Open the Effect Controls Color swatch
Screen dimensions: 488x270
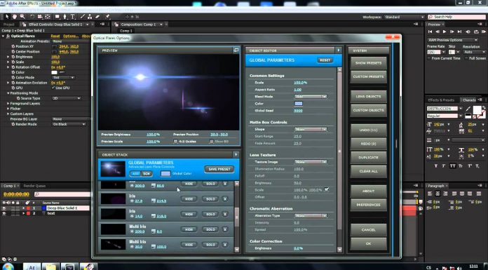point(54,72)
